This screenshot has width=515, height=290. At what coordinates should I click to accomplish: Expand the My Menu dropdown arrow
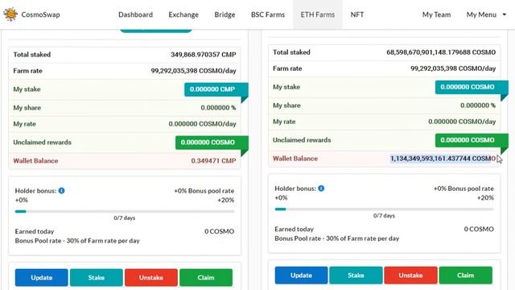click(x=505, y=14)
